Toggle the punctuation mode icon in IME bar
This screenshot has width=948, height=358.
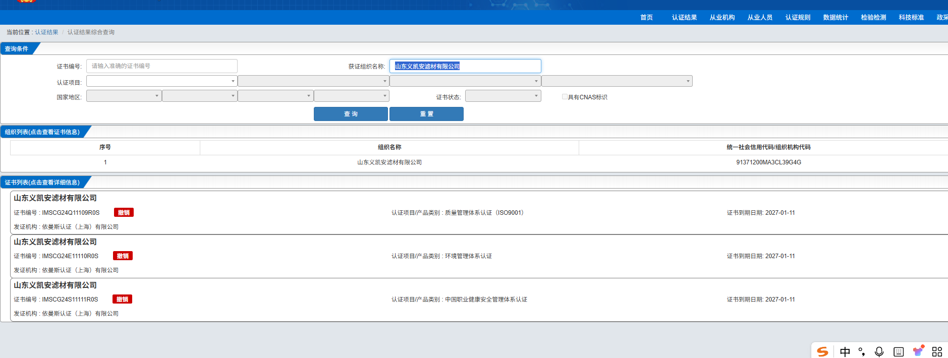click(862, 351)
